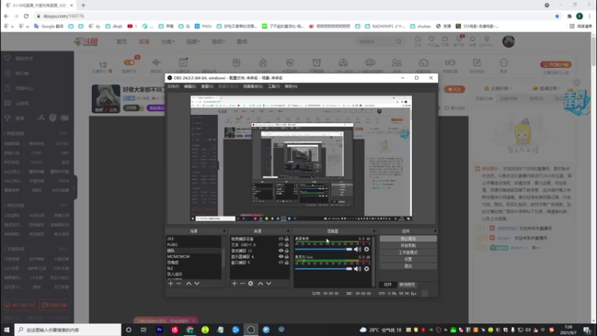
Task: Pop out the OBS scenes dock
Action: [x=225, y=231]
